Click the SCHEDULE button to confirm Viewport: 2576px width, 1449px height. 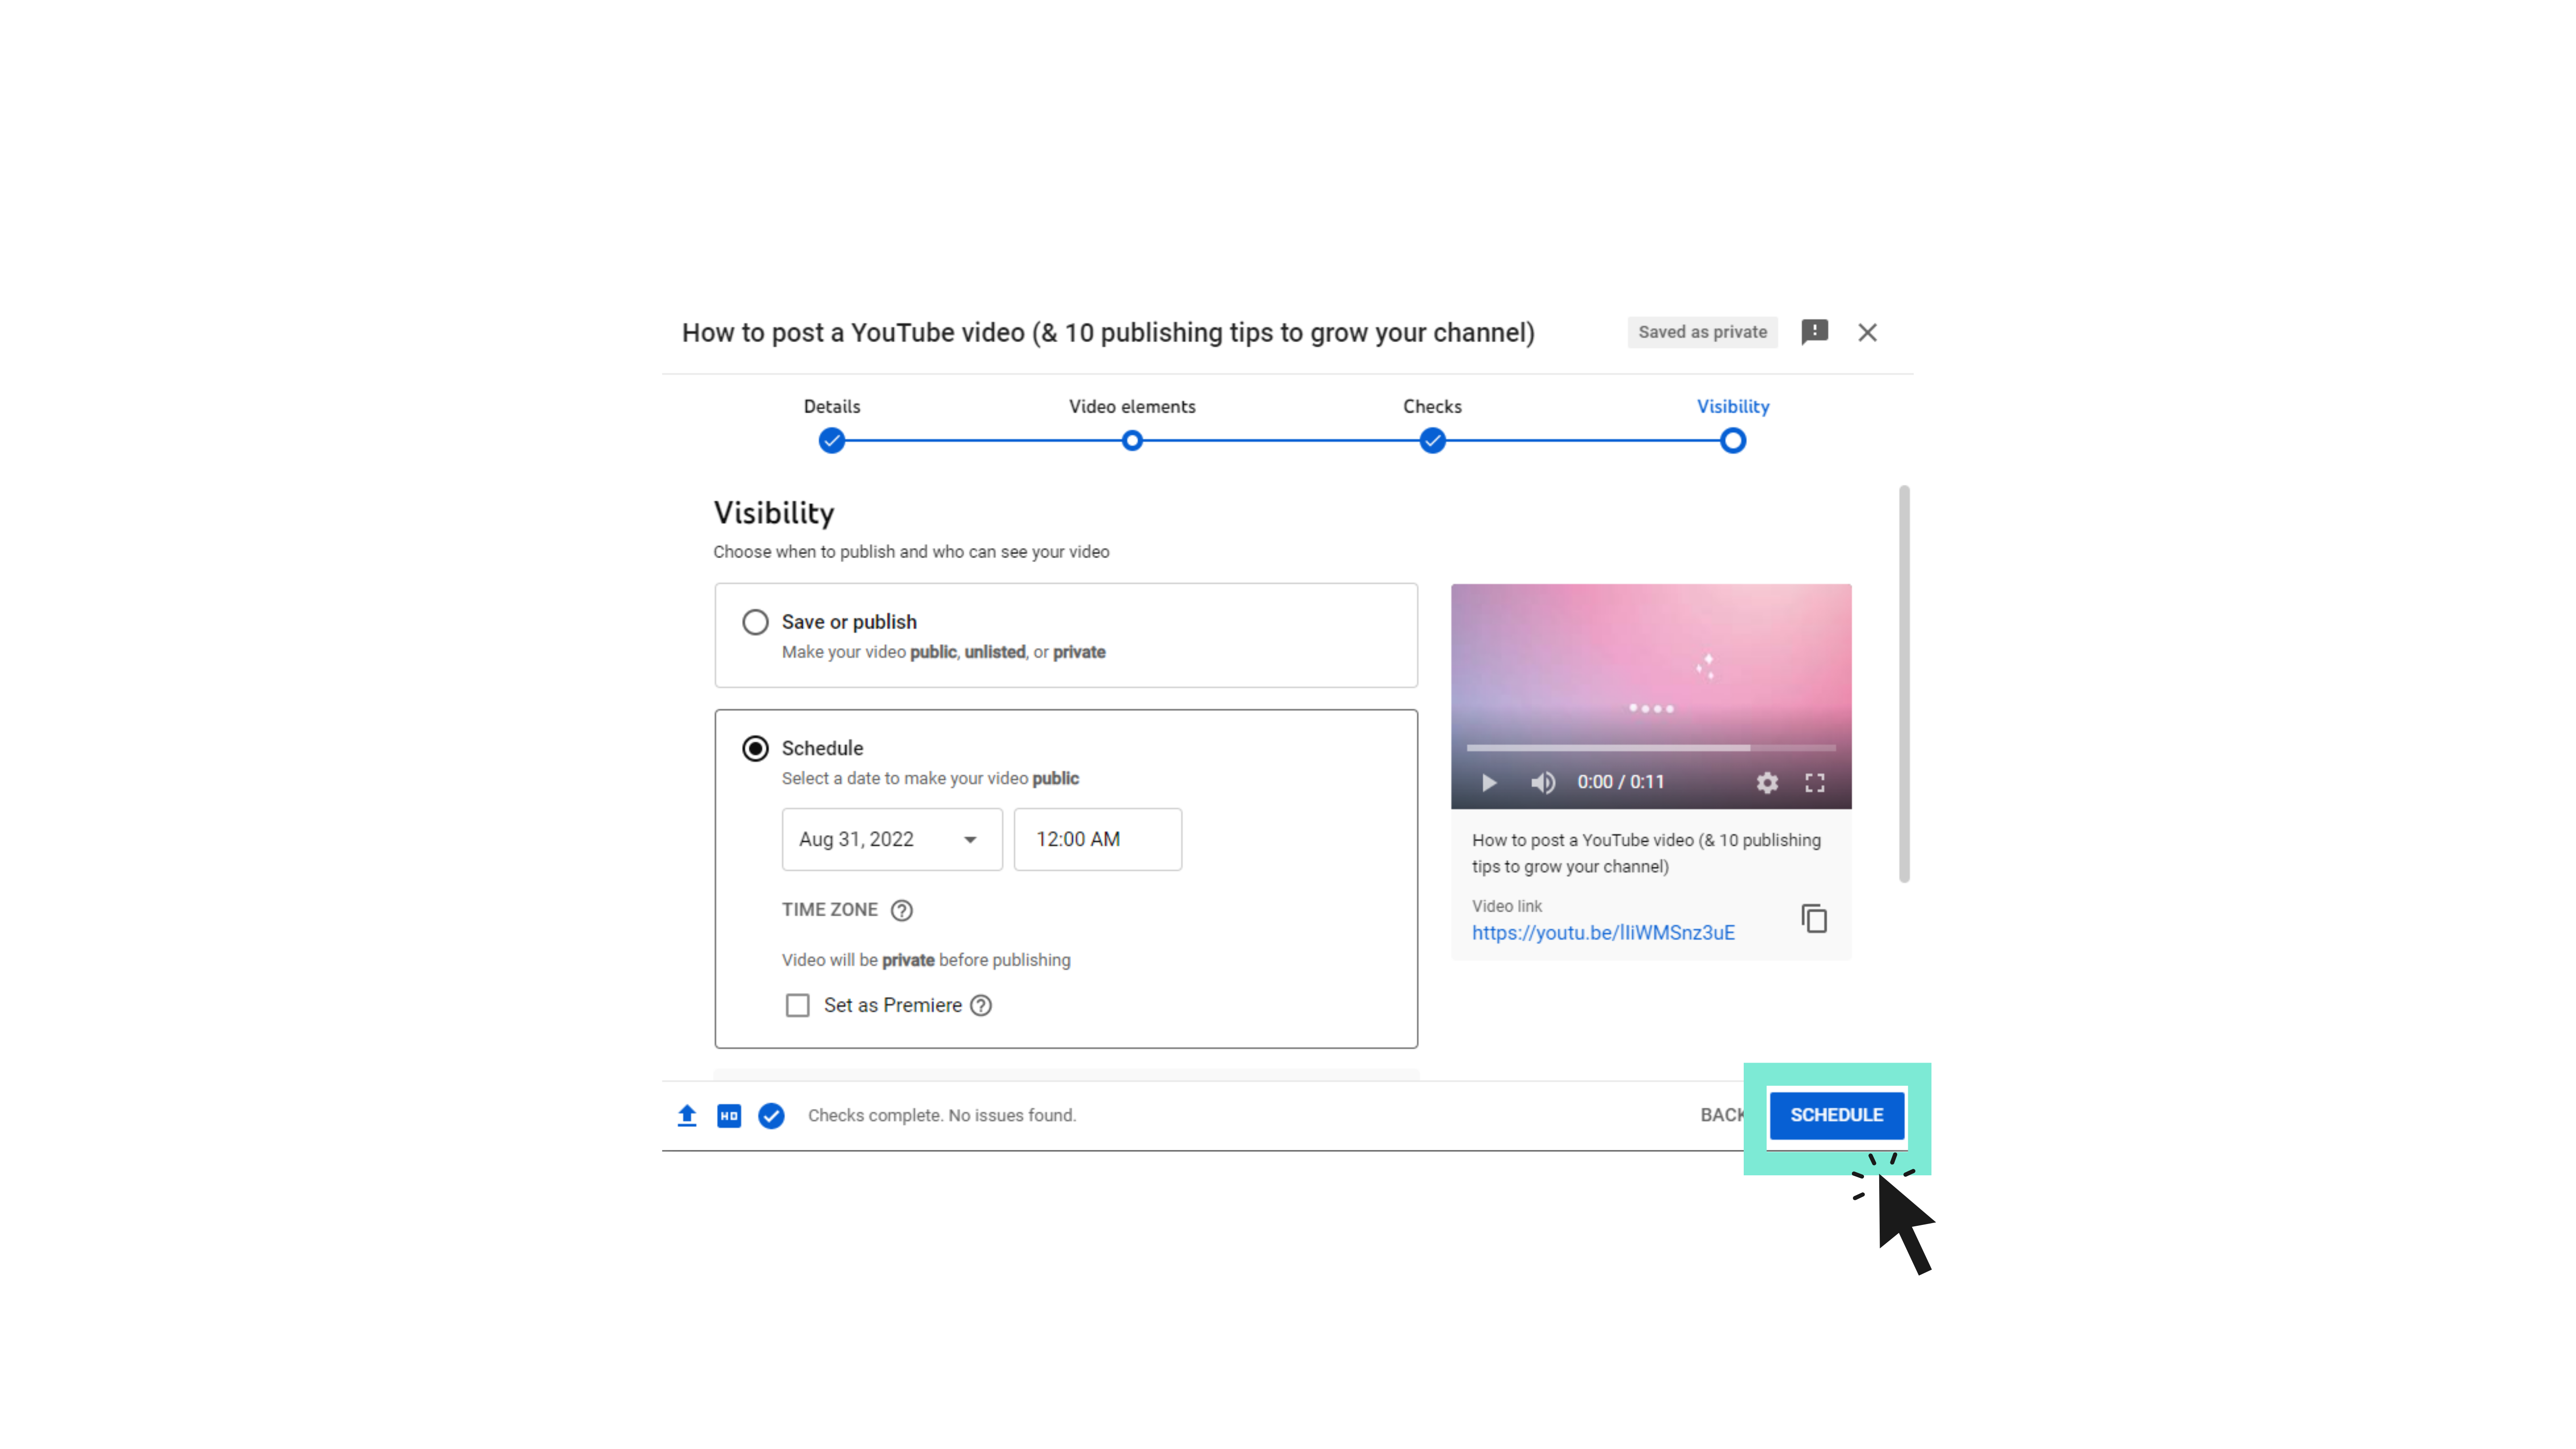1836,1113
